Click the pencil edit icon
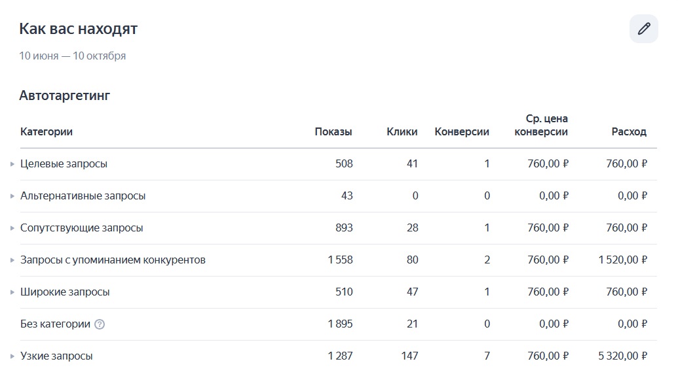This screenshot has width=678, height=389. pyautogui.click(x=644, y=29)
